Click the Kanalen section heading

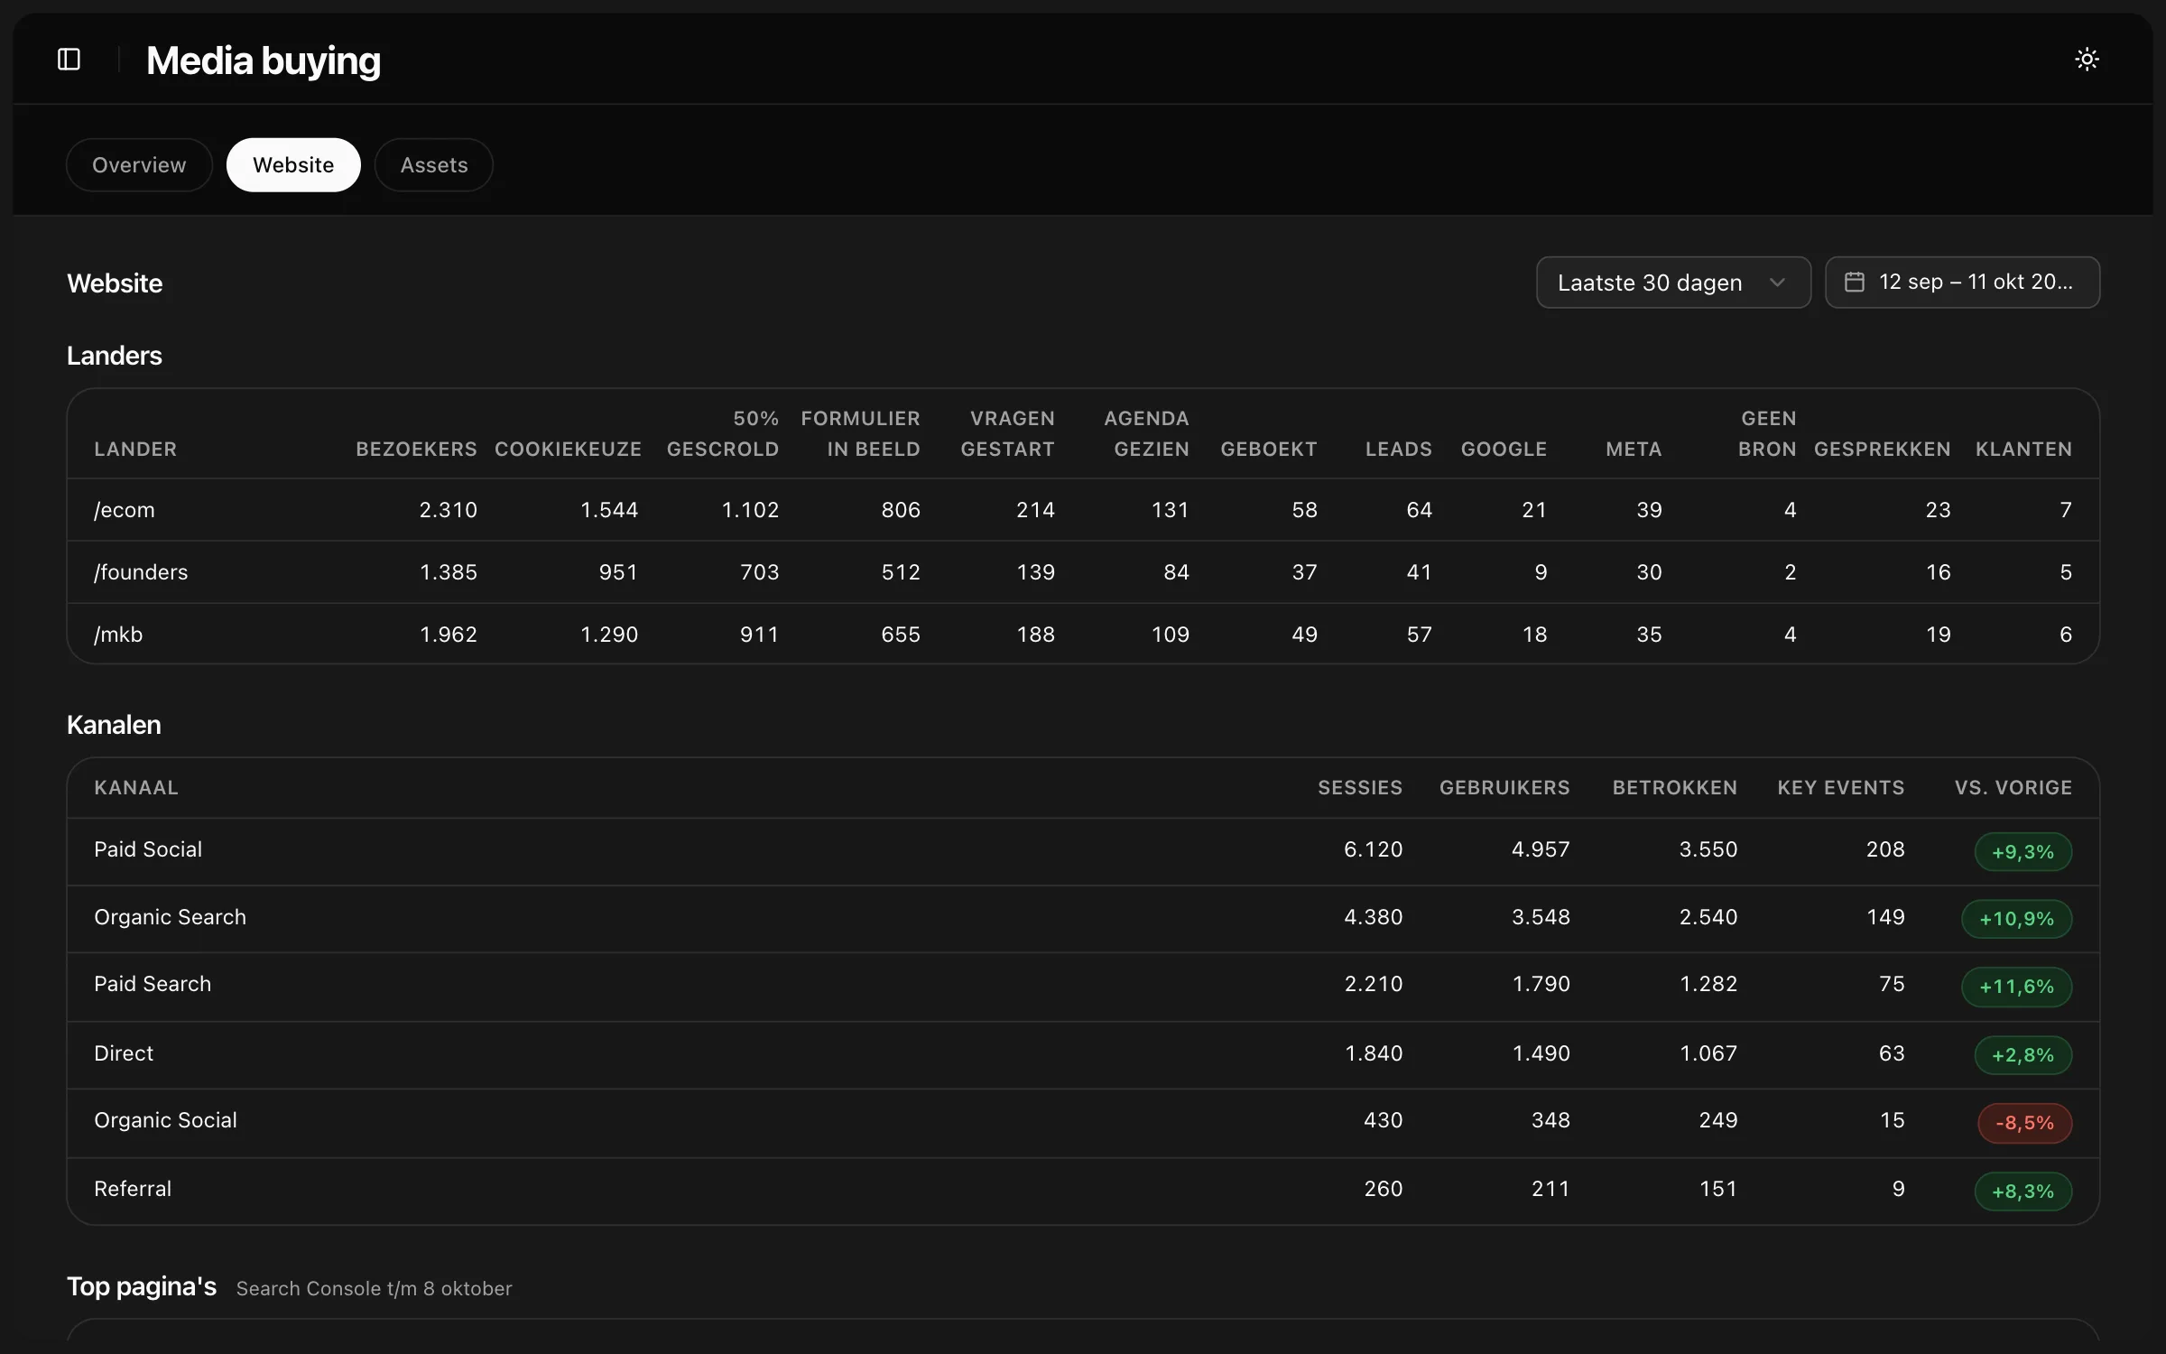click(x=114, y=725)
